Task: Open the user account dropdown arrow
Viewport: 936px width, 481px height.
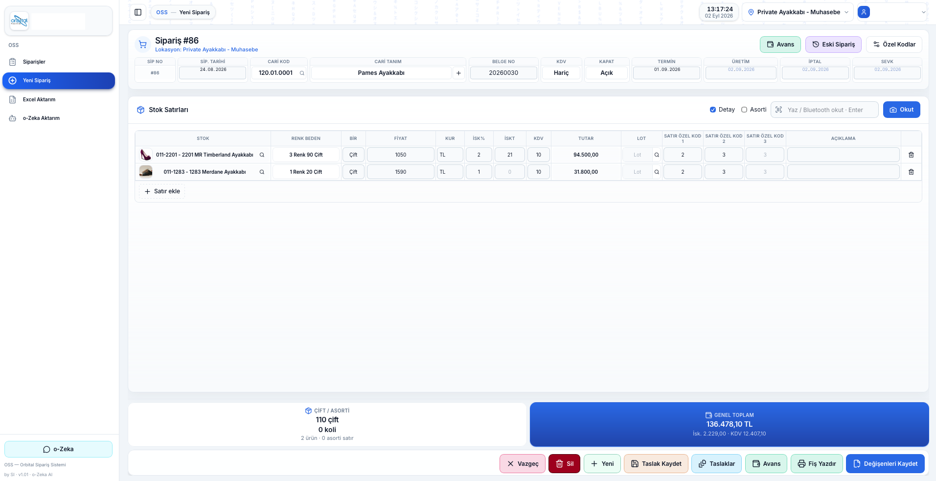Action: pos(923,12)
